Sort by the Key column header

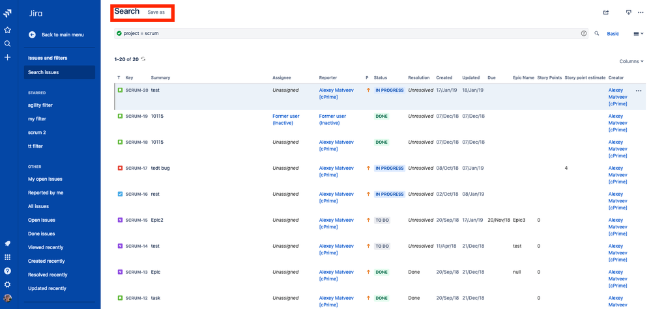click(x=129, y=77)
